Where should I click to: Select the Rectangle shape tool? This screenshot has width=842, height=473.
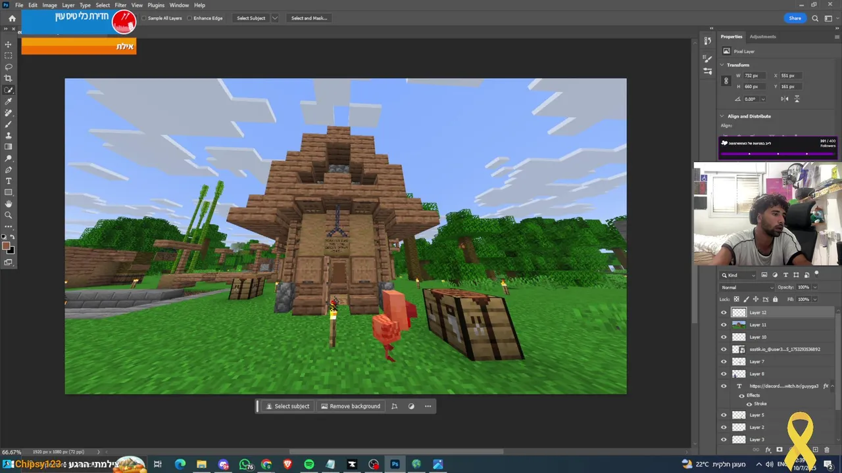9,192
